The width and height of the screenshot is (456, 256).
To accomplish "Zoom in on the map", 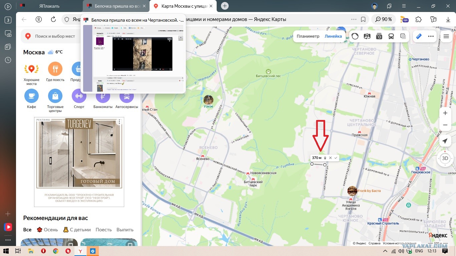I will [x=445, y=113].
